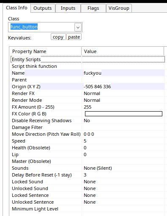Click the Locked Sound value None

[90, 182]
